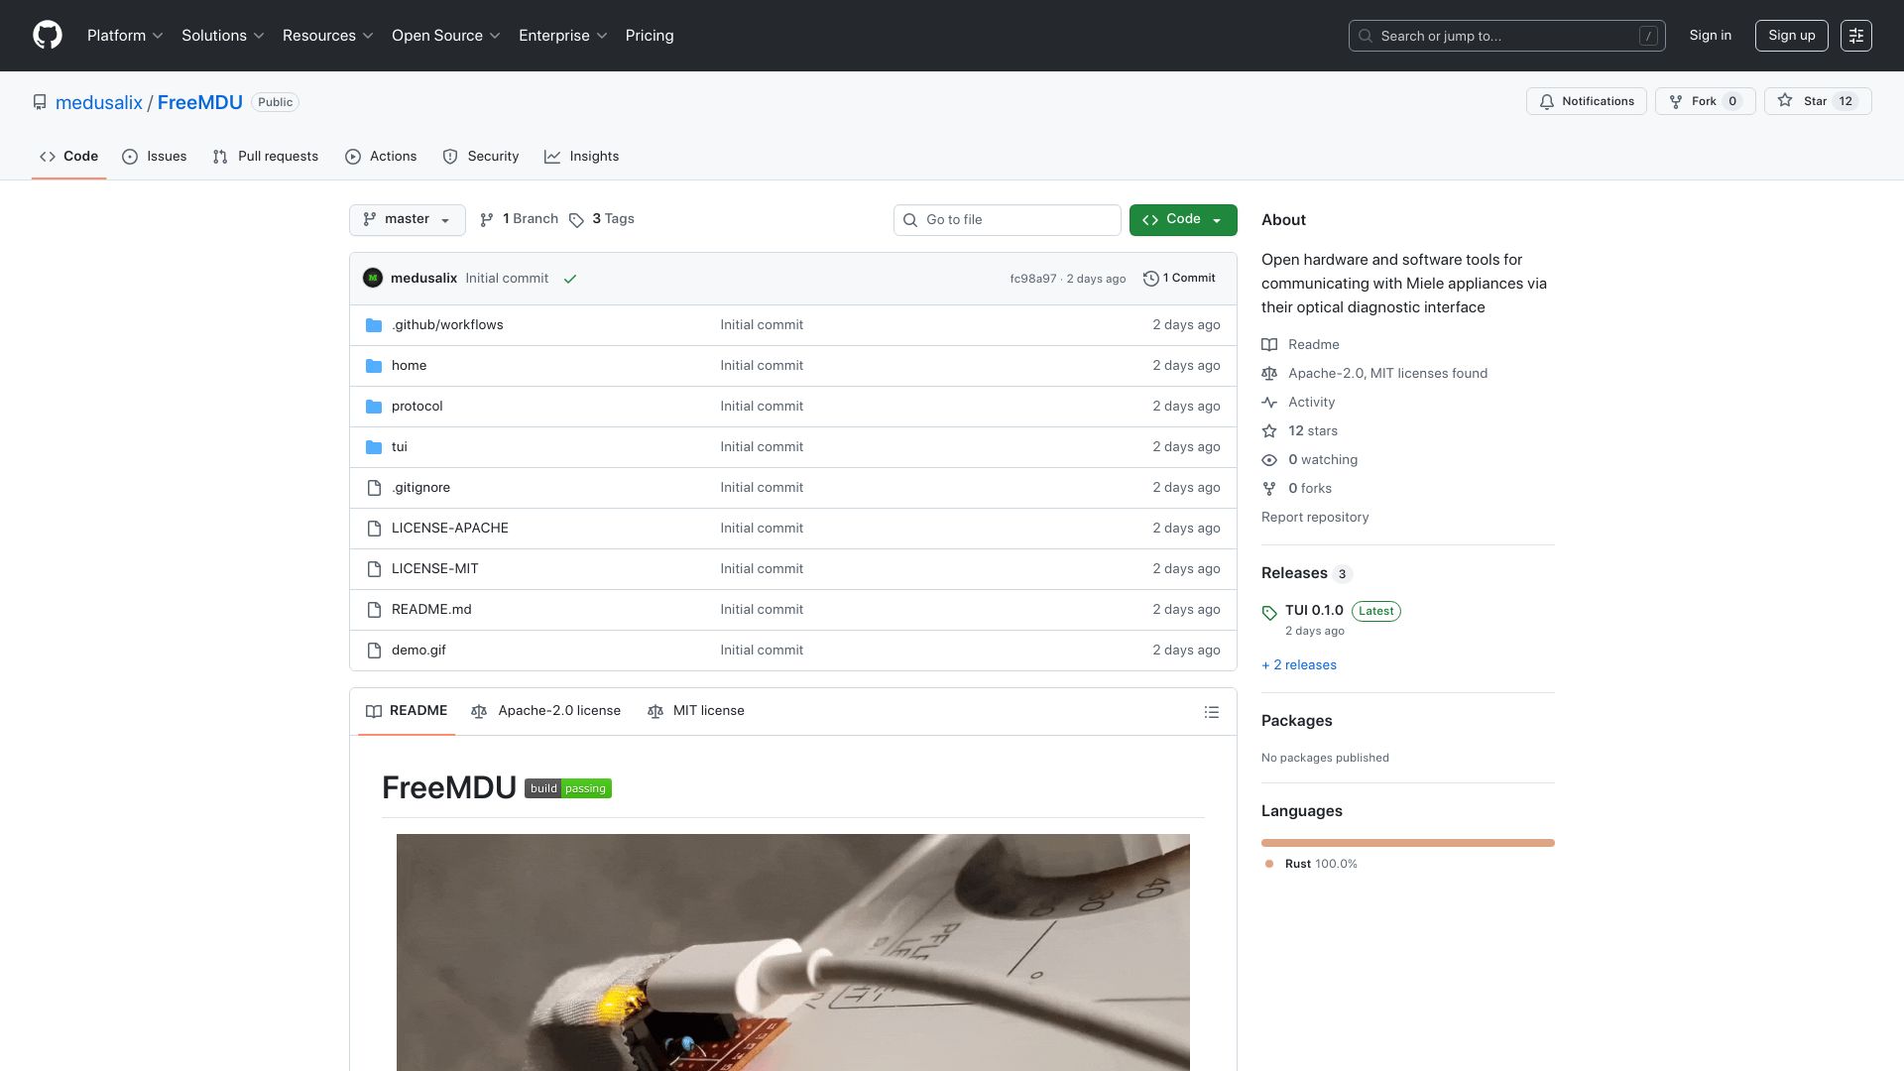Click the Star icon to star repository
This screenshot has height=1071, width=1904.
(x=1785, y=101)
